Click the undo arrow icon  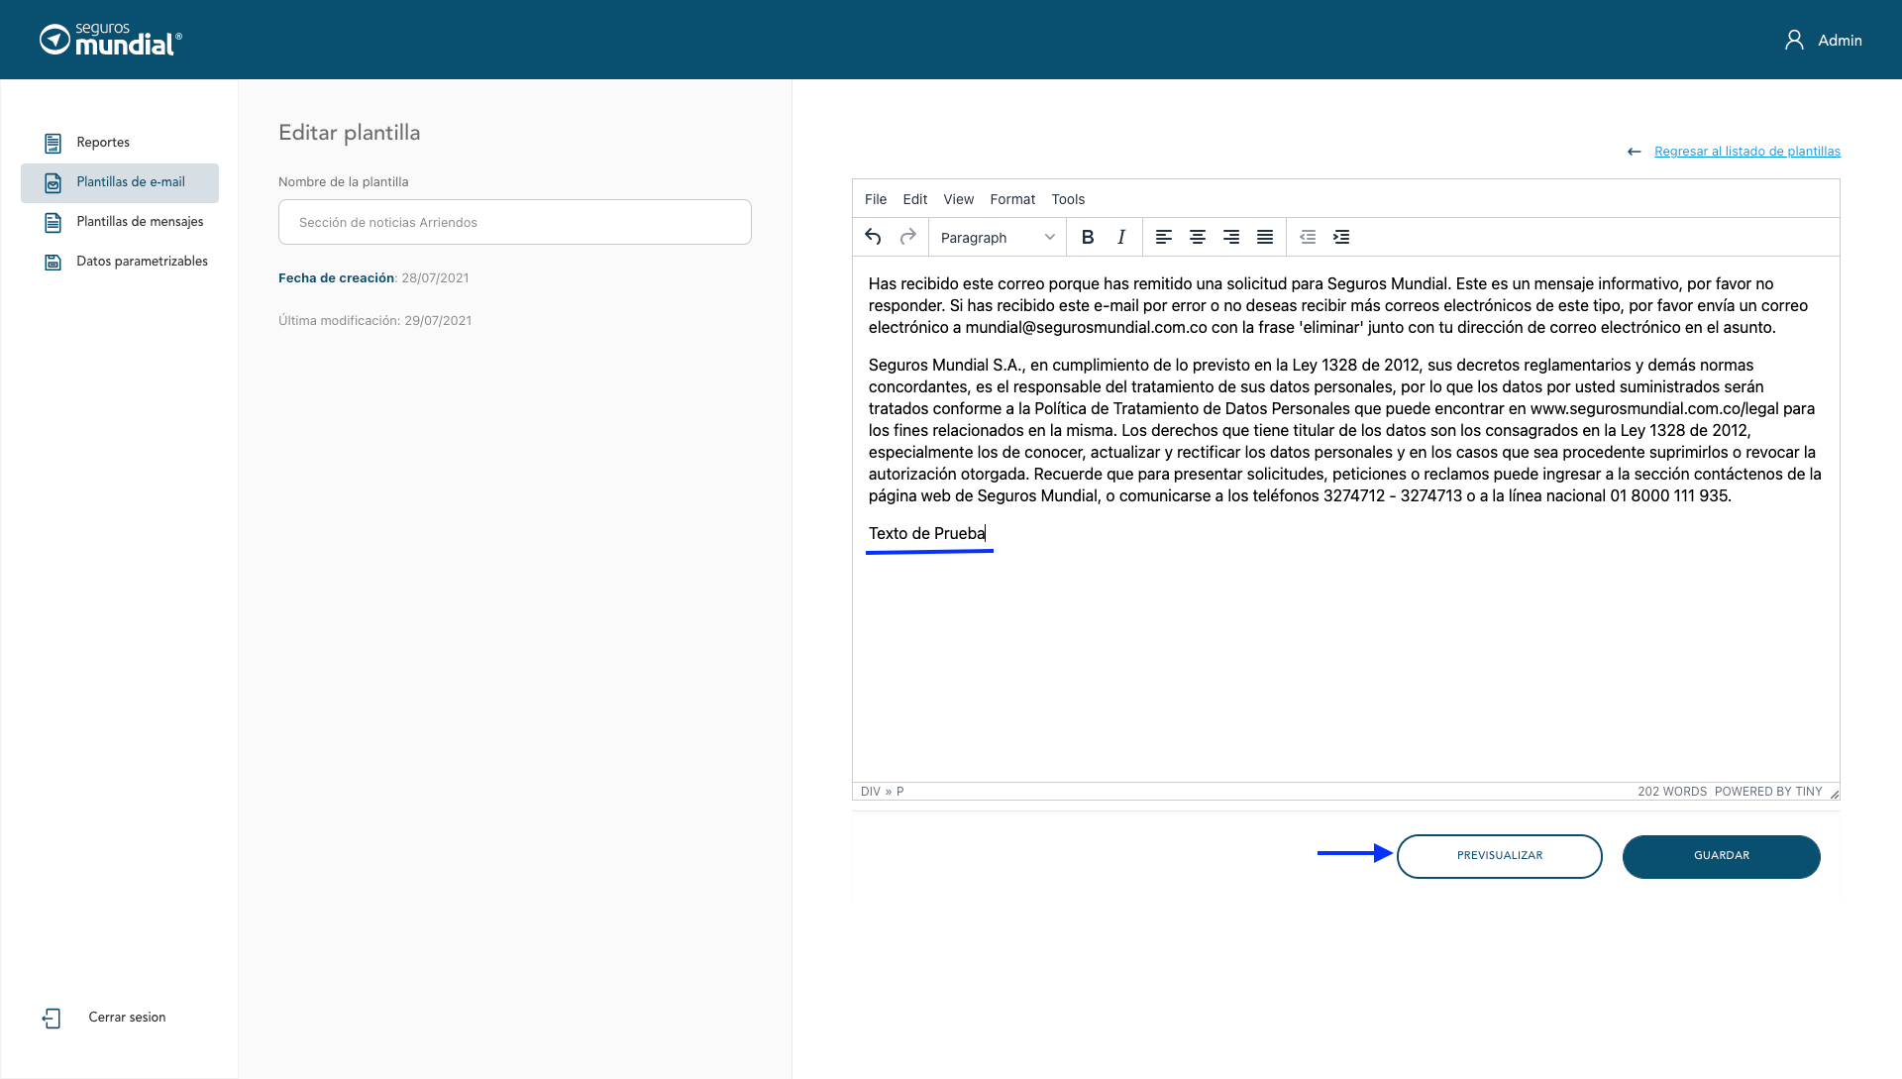point(873,237)
